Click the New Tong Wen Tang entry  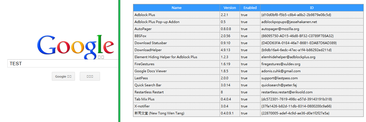click(x=159, y=113)
